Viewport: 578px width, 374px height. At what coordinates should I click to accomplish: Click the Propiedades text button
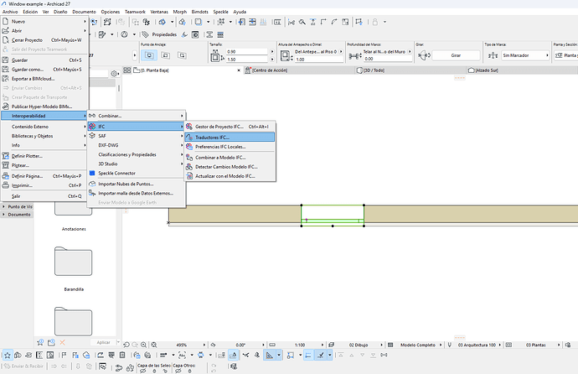[x=164, y=34]
